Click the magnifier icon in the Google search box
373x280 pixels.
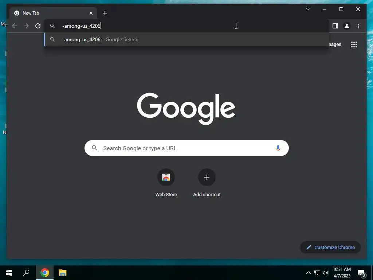click(94, 148)
